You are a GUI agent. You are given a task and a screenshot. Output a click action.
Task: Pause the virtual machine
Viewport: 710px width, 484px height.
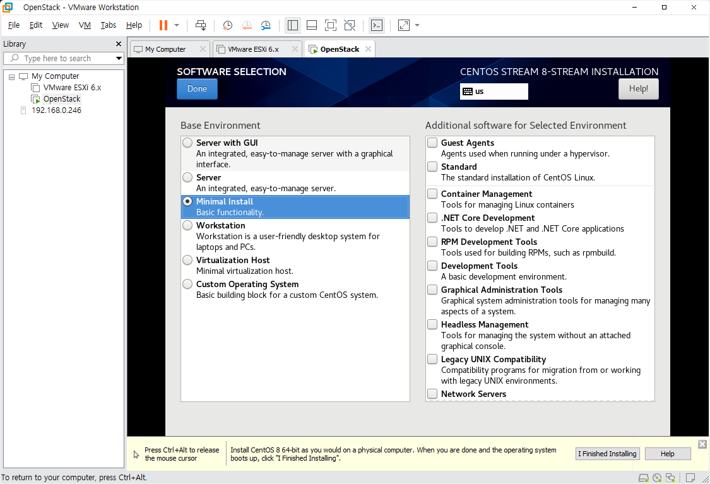point(163,25)
